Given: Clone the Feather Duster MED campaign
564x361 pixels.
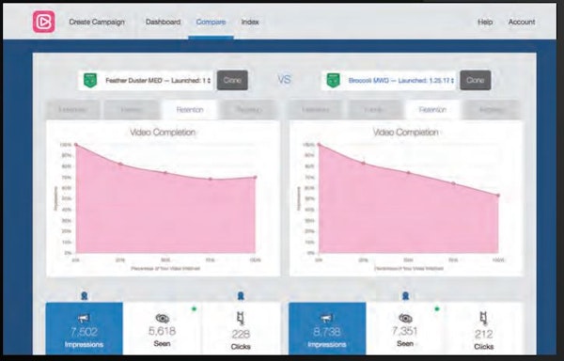Looking at the screenshot, I should click(x=232, y=80).
